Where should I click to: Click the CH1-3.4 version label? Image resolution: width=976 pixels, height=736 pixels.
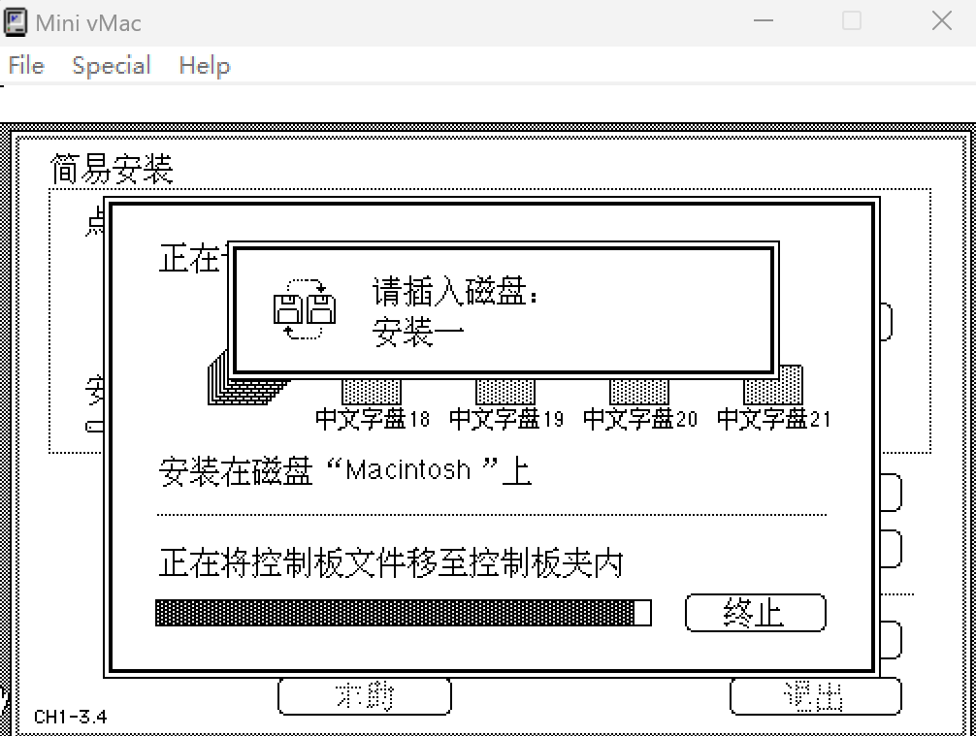point(70,718)
